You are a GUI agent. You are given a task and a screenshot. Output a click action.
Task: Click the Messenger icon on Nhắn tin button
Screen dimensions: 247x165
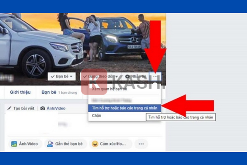click(x=128, y=76)
